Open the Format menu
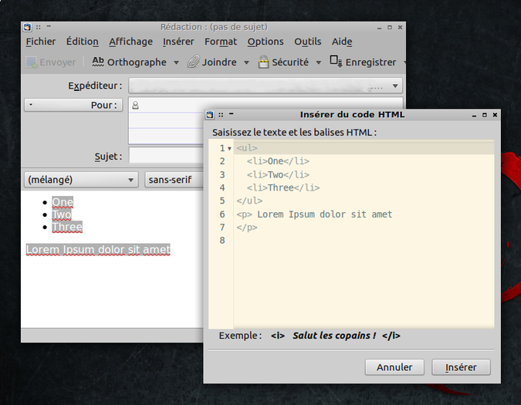The image size is (521, 405). (x=221, y=42)
